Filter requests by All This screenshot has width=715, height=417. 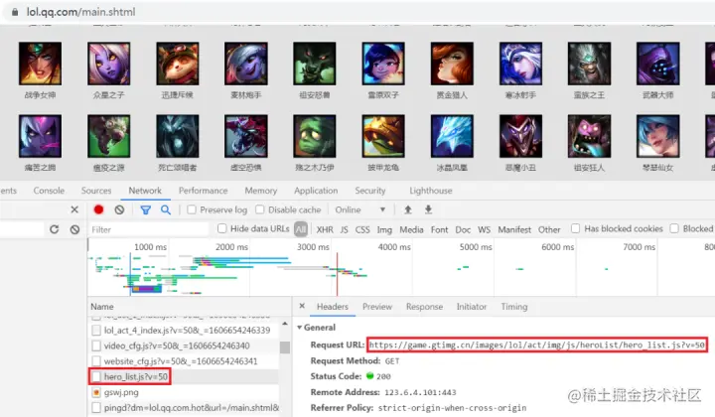click(x=301, y=229)
